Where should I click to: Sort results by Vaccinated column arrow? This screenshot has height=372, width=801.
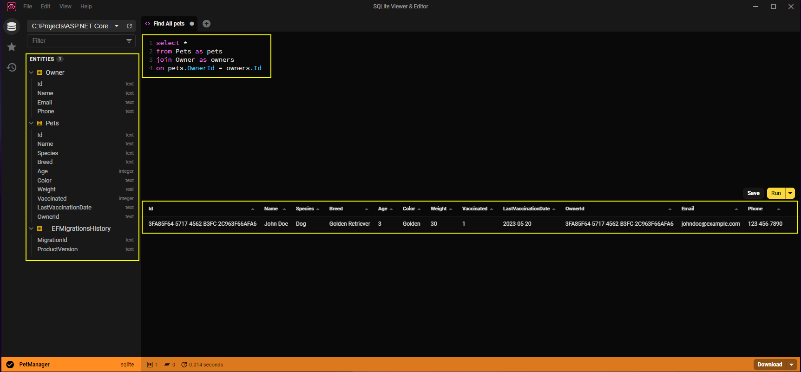tap(492, 209)
